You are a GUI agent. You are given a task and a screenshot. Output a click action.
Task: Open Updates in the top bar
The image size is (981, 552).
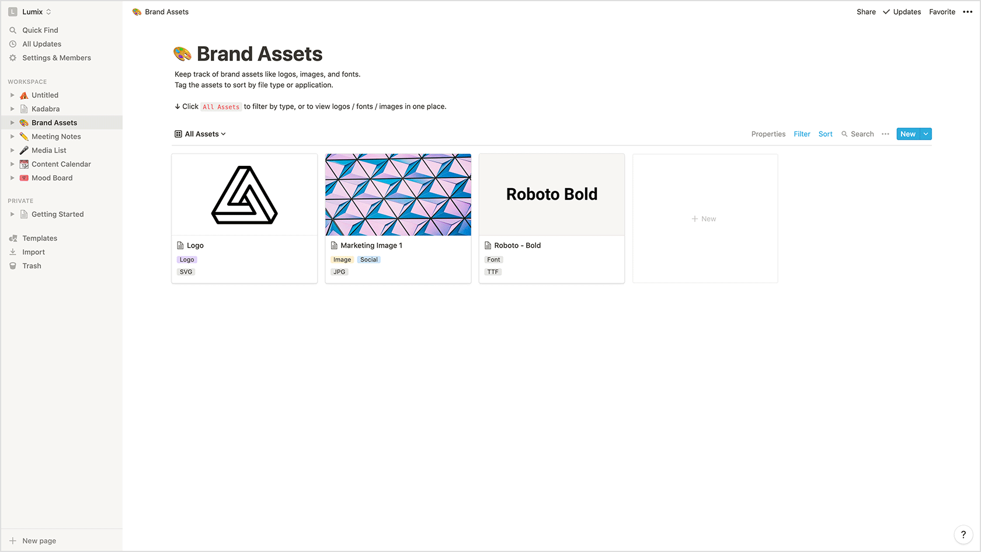point(902,12)
